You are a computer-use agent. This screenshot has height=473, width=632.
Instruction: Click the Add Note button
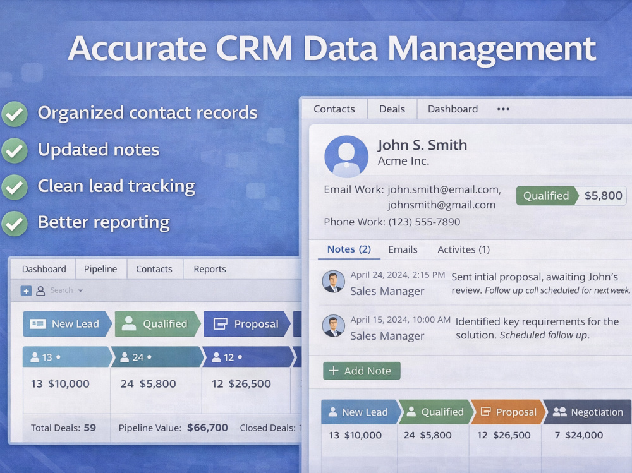362,371
